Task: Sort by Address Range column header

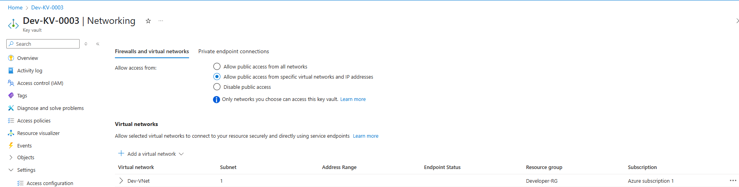Action: (339, 167)
